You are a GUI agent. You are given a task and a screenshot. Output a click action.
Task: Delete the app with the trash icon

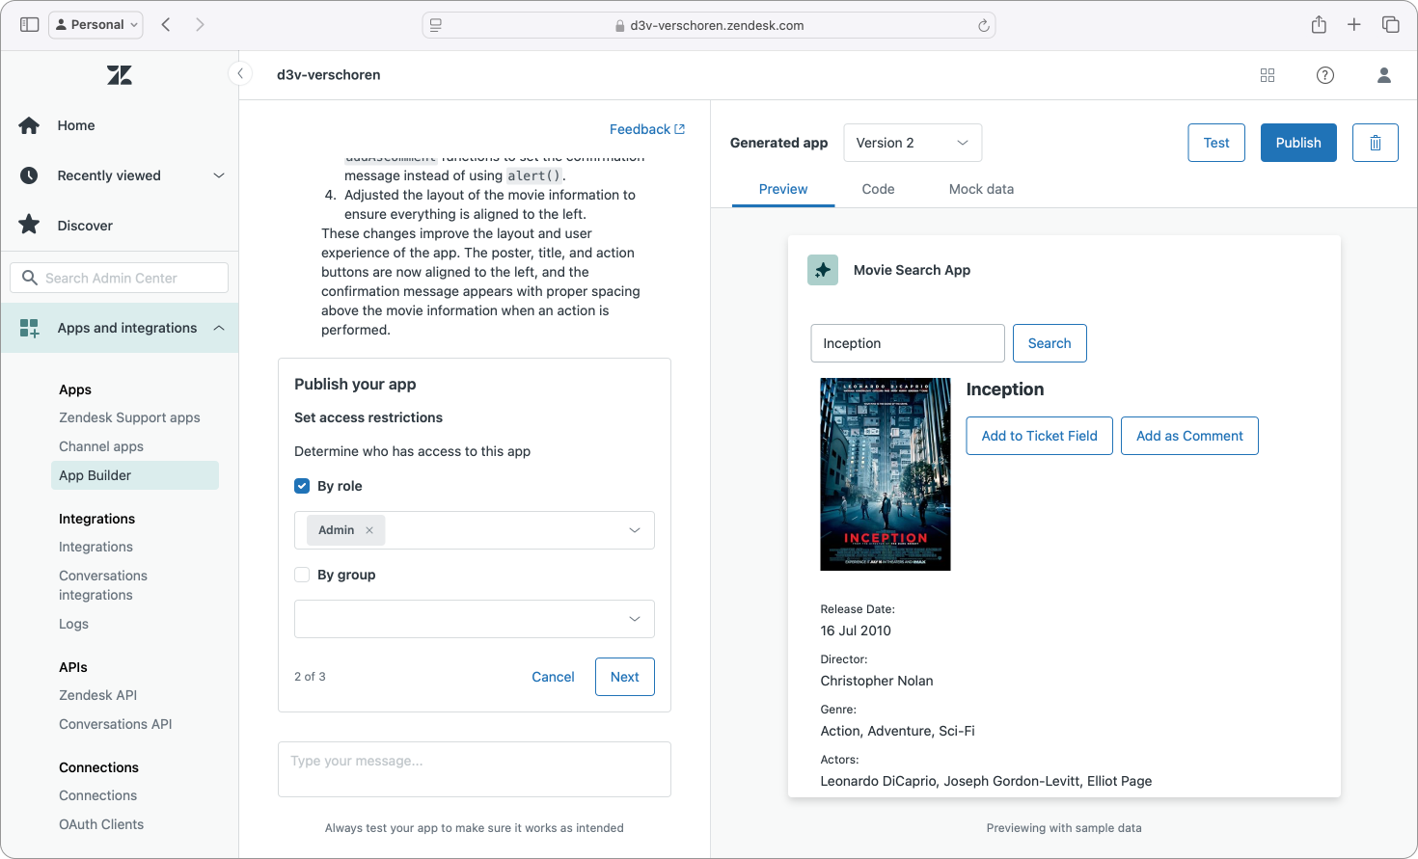(1376, 143)
